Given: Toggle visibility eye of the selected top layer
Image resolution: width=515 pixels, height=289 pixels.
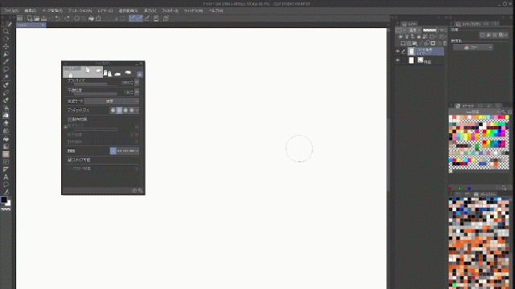Looking at the screenshot, I should coord(398,51).
